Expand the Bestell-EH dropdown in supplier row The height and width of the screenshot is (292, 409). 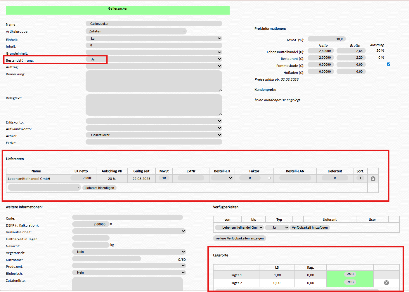click(x=222, y=178)
